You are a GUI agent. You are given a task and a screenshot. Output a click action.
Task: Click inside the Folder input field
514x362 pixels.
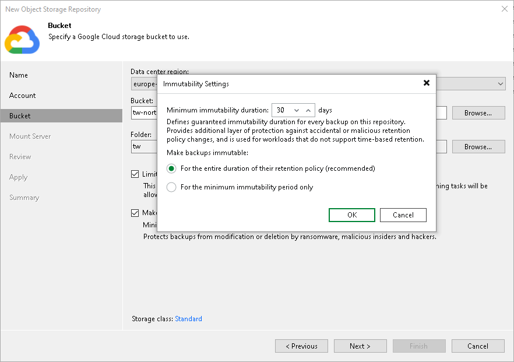point(144,146)
